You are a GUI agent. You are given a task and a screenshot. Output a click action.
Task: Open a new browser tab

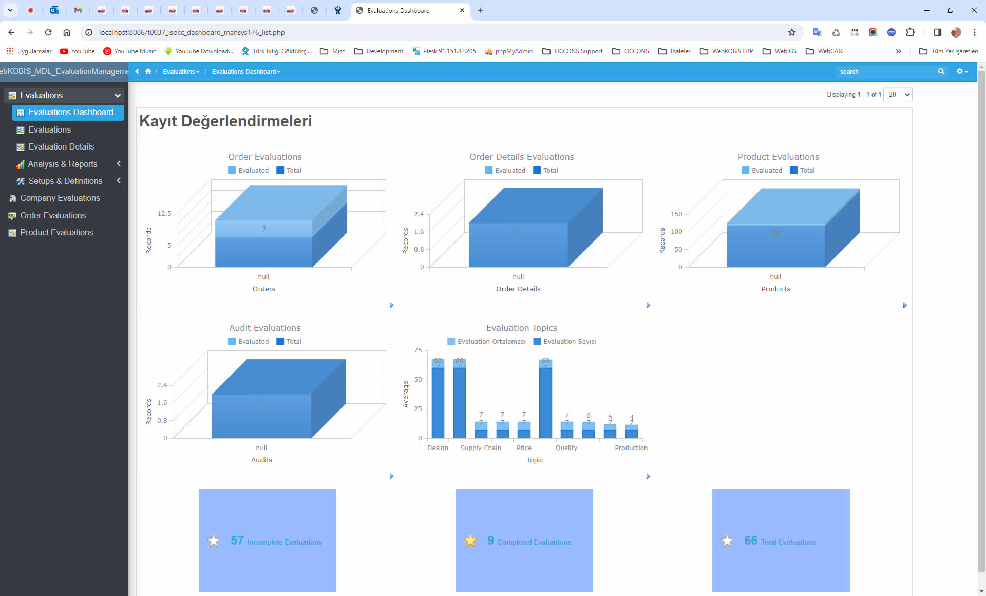pos(481,10)
